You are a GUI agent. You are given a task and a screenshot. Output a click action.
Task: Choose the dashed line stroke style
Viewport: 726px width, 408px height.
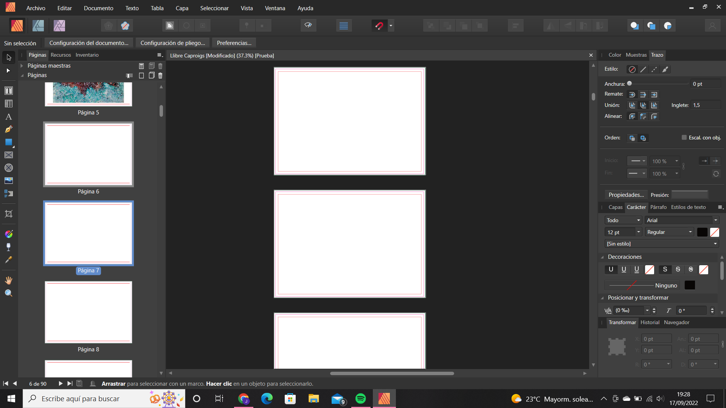coord(654,70)
